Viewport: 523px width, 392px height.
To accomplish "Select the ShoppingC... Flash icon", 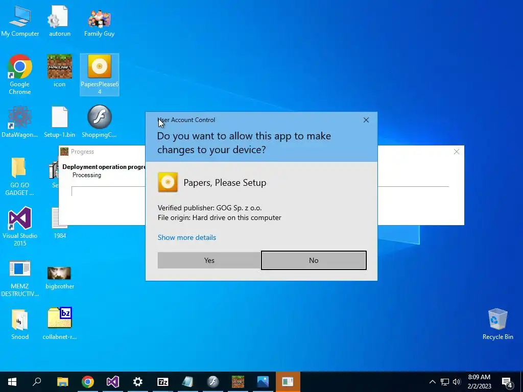I will 100,122.
